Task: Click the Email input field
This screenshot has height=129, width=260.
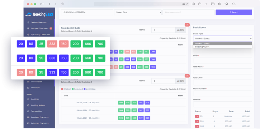Action: [x=222, y=61]
